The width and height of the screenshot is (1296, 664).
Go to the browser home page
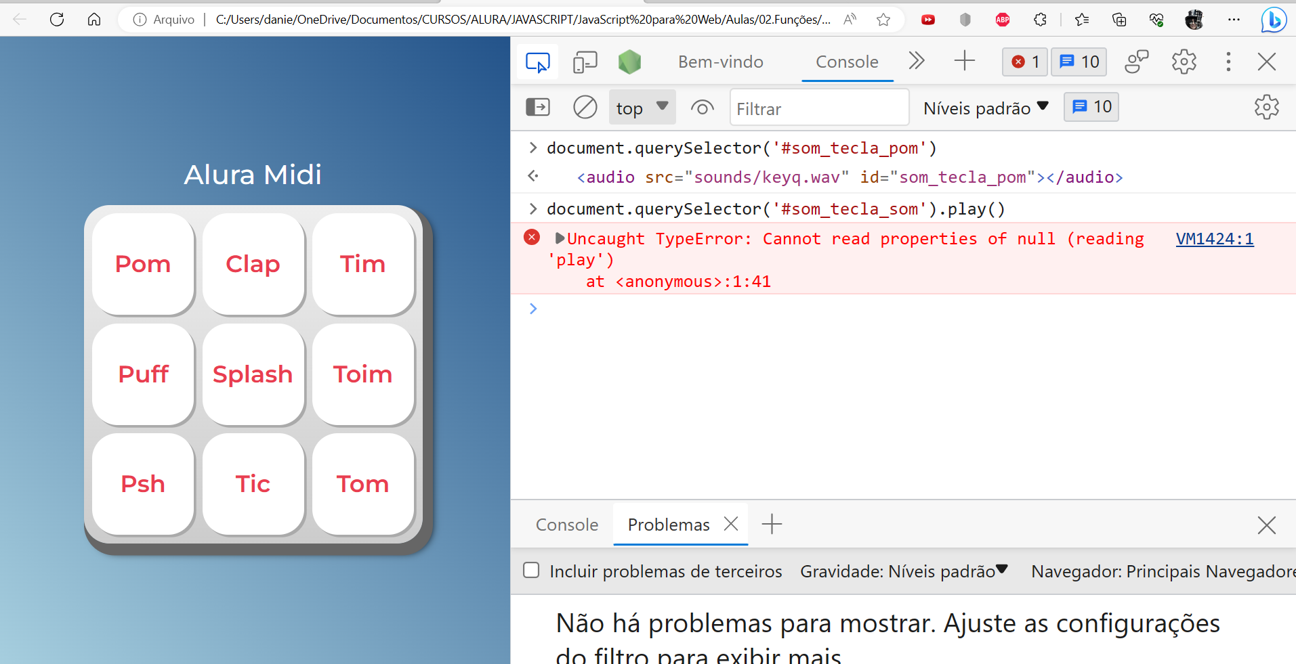tap(94, 19)
